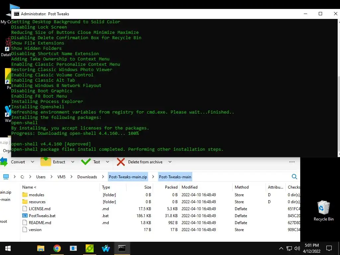Click the 651FC4 checksum cell
The width and height of the screenshot is (340, 255).
tap(294, 209)
